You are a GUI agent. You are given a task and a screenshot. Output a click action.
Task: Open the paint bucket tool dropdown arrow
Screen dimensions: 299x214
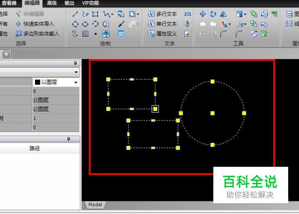tap(230, 24)
